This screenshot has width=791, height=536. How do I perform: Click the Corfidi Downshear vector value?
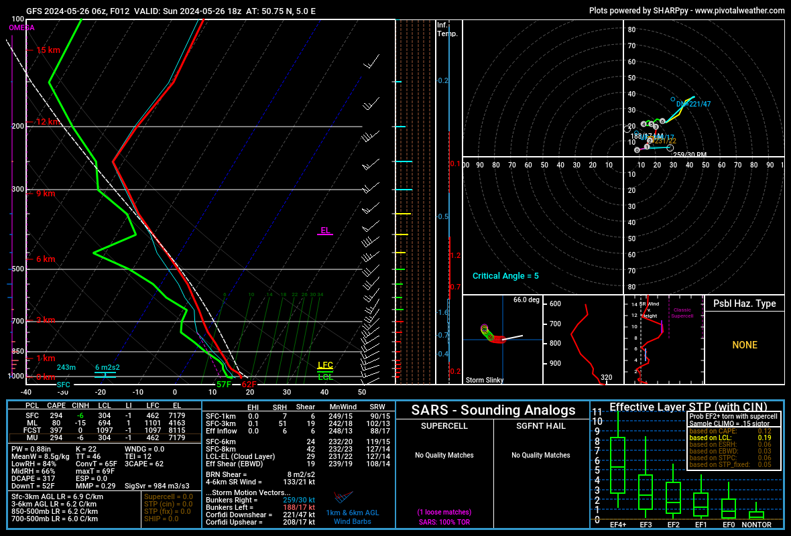299,515
